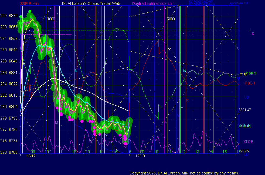Screen dimensions: 265x175
Task: Click the 12/18 date label
Action: [140, 156]
